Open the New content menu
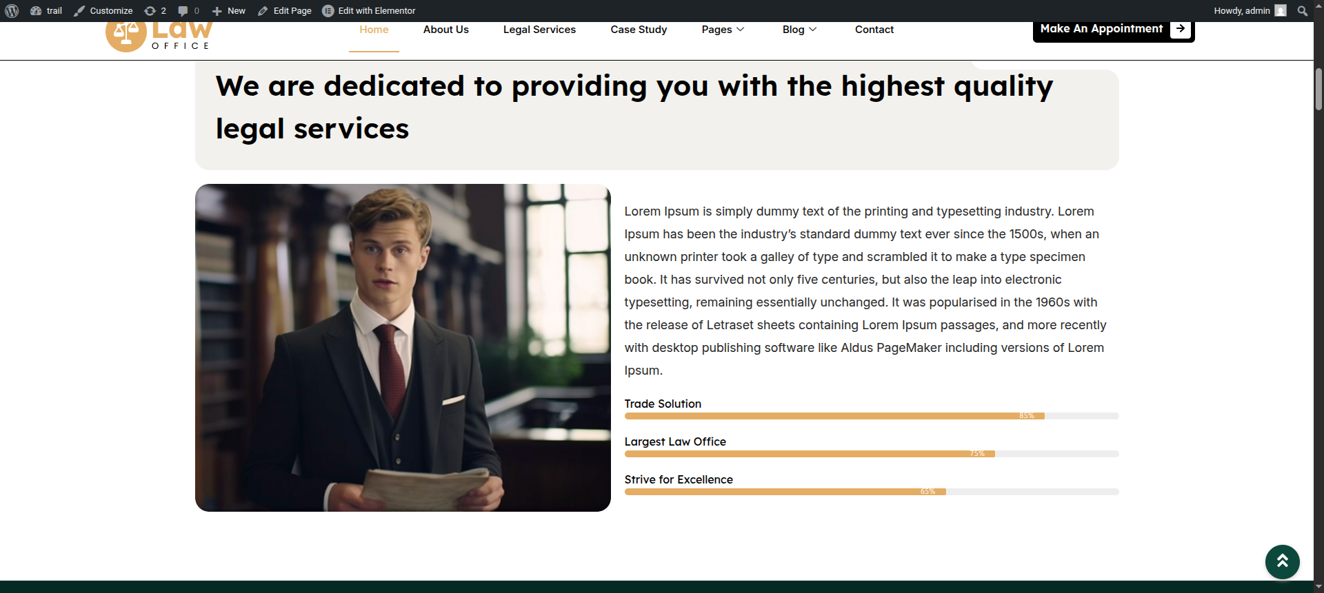The height and width of the screenshot is (593, 1324). [229, 11]
